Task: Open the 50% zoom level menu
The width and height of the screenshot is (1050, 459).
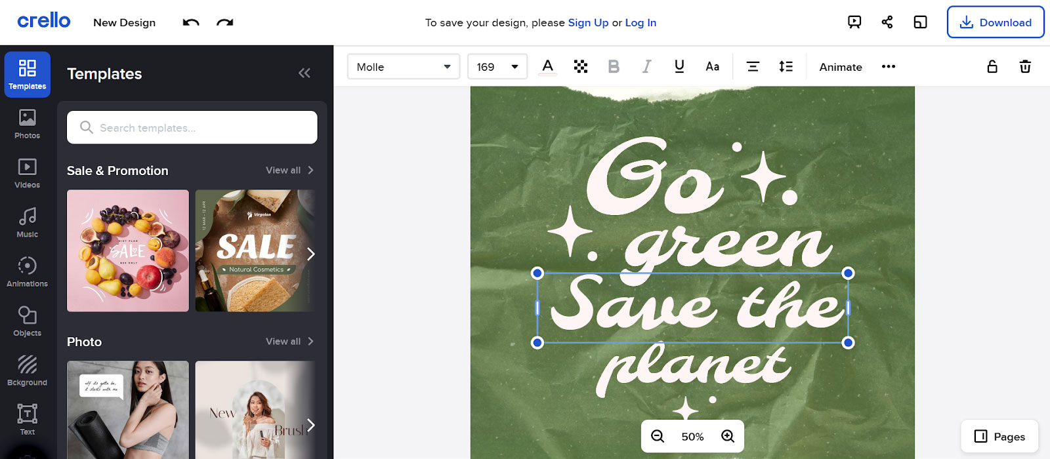Action: click(692, 437)
